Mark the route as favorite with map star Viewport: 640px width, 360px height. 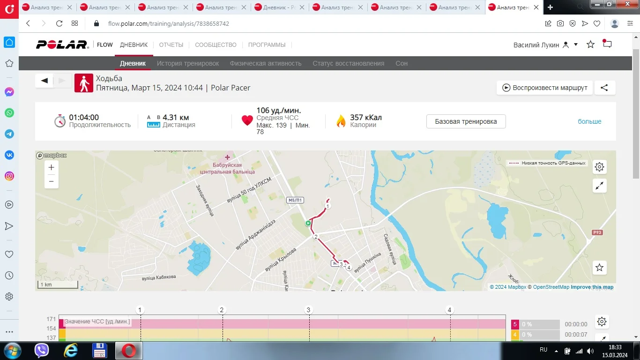click(x=600, y=268)
